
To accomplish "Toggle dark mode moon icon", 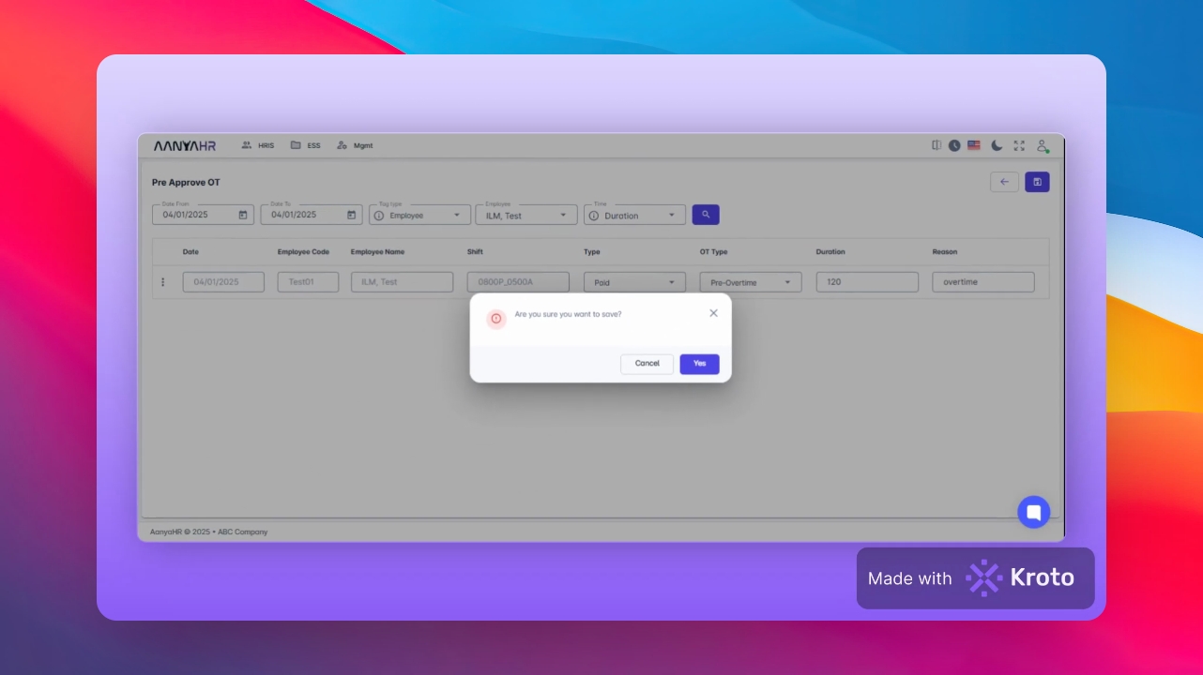I will [x=997, y=145].
